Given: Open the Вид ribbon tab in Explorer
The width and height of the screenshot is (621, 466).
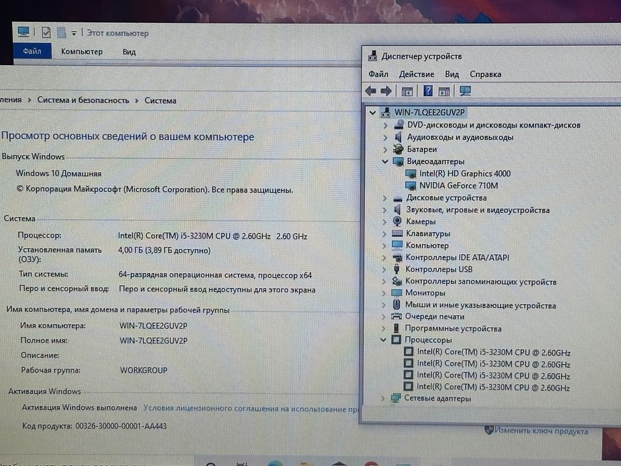Looking at the screenshot, I should (x=129, y=52).
